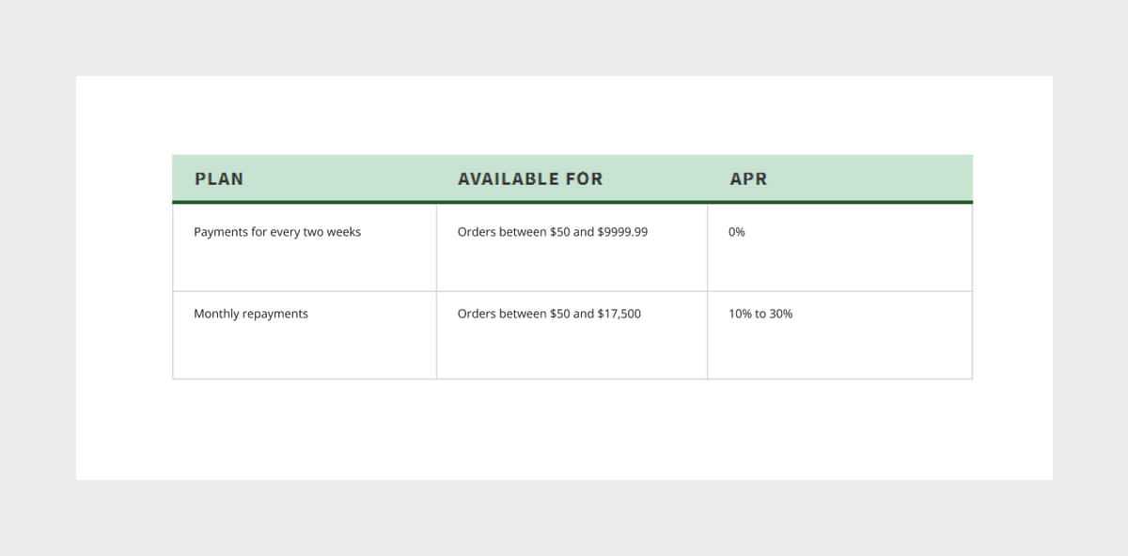The width and height of the screenshot is (1128, 556).
Task: Select 'Orders between $50 and $9999.99' cell
Action: [572, 248]
